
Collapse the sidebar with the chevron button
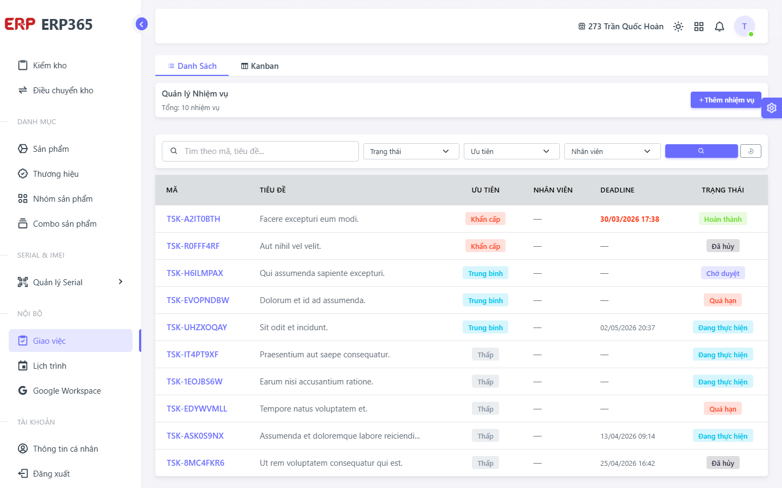click(x=141, y=24)
